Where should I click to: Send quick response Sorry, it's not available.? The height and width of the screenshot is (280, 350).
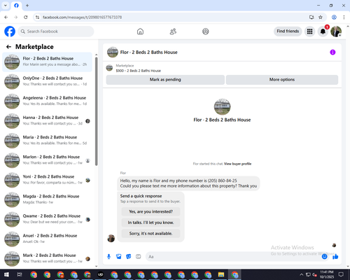click(150, 233)
